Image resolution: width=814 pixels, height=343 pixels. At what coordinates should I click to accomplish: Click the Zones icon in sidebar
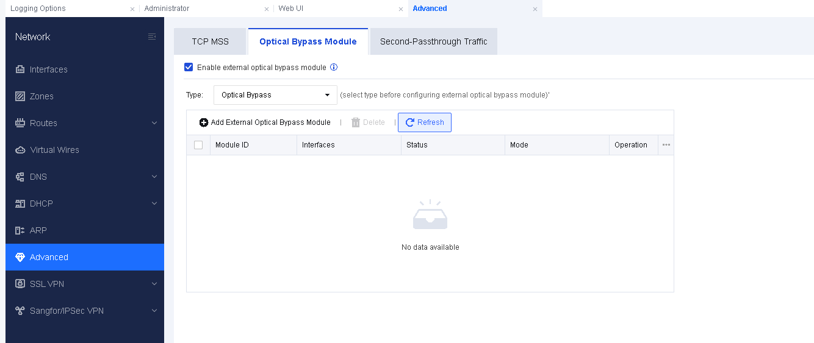point(20,96)
